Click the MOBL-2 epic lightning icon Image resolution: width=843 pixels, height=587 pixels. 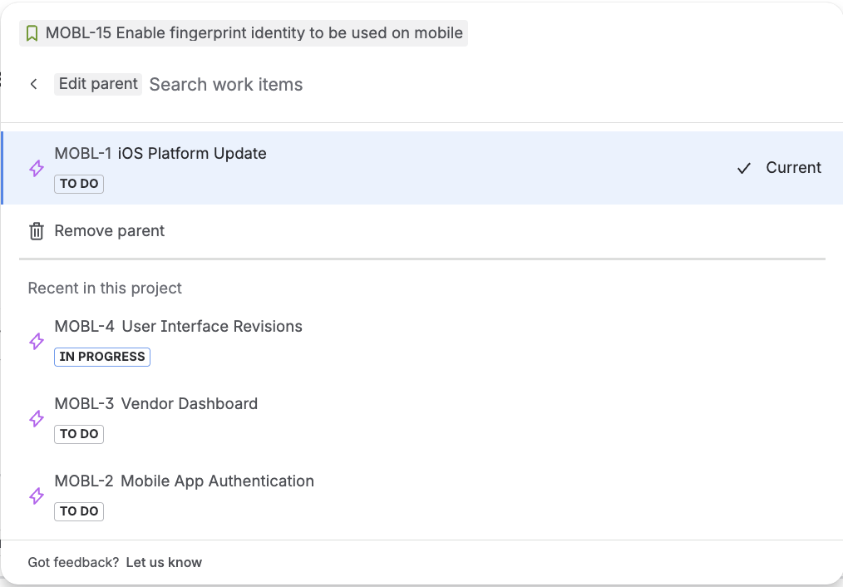click(37, 496)
